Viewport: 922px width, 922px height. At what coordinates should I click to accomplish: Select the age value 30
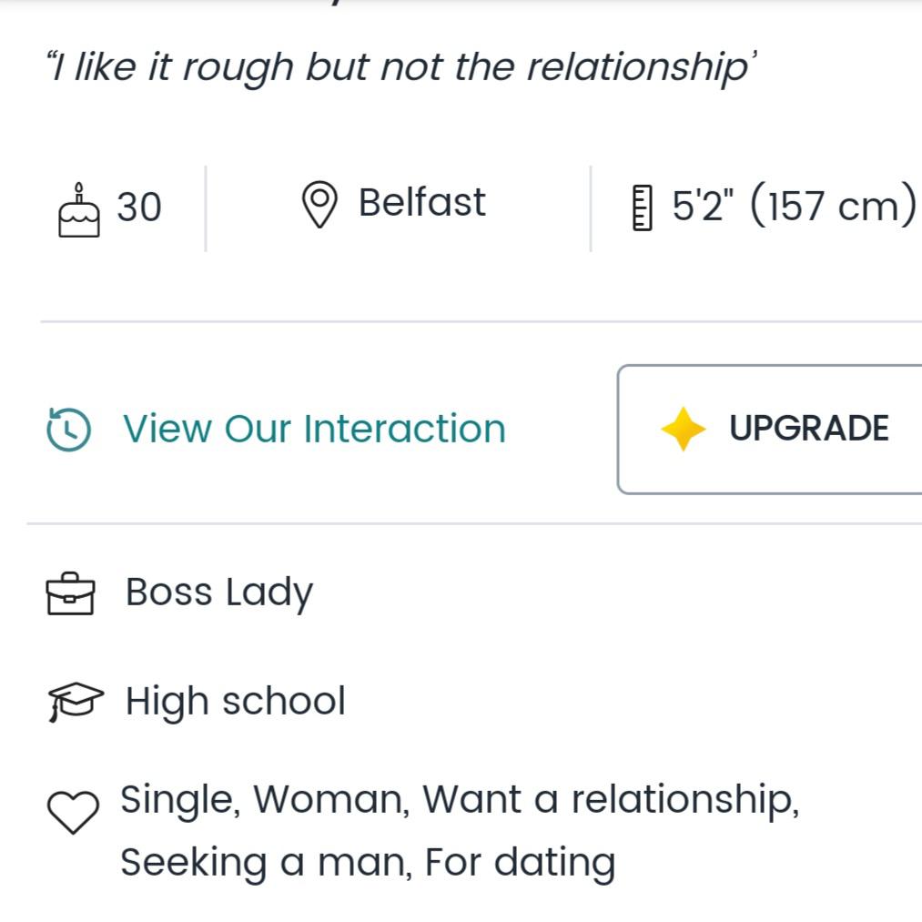139,208
